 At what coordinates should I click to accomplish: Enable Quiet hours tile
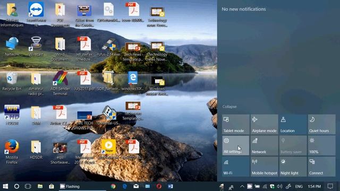[x=321, y=125]
